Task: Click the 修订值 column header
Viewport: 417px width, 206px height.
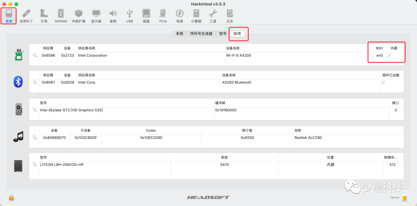Action: pyautogui.click(x=247, y=130)
